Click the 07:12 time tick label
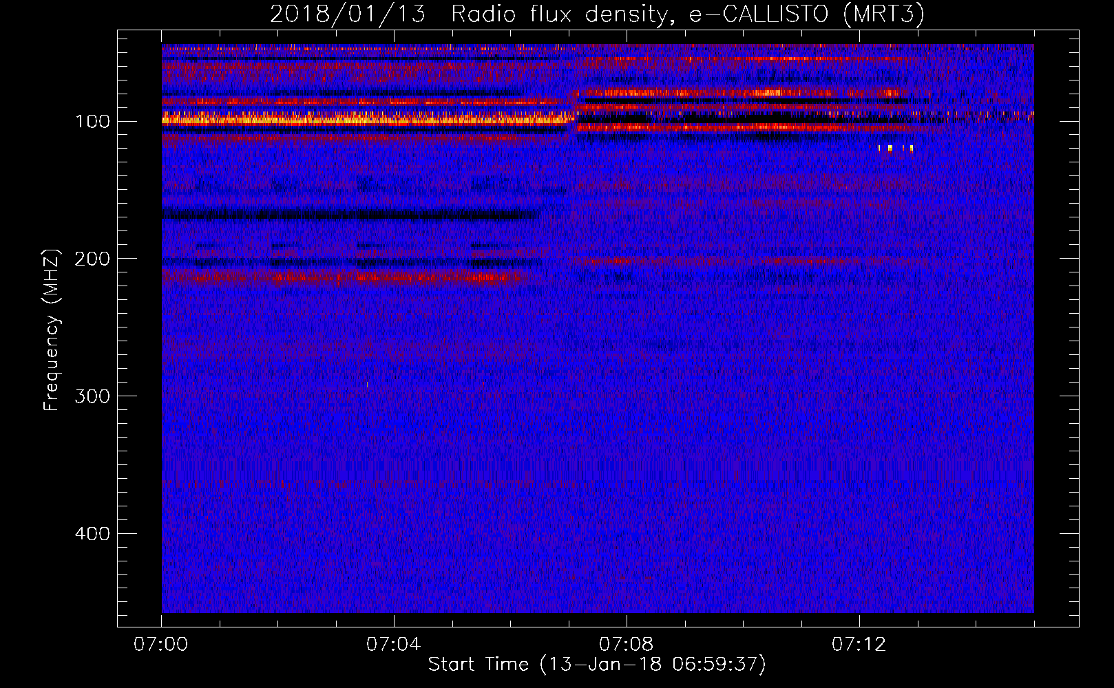This screenshot has height=688, width=1114. coord(859,645)
